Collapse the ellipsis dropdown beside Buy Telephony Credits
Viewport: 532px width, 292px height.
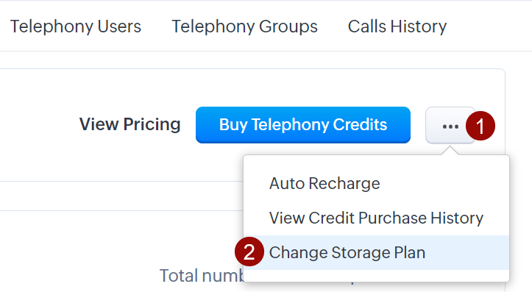click(x=450, y=126)
